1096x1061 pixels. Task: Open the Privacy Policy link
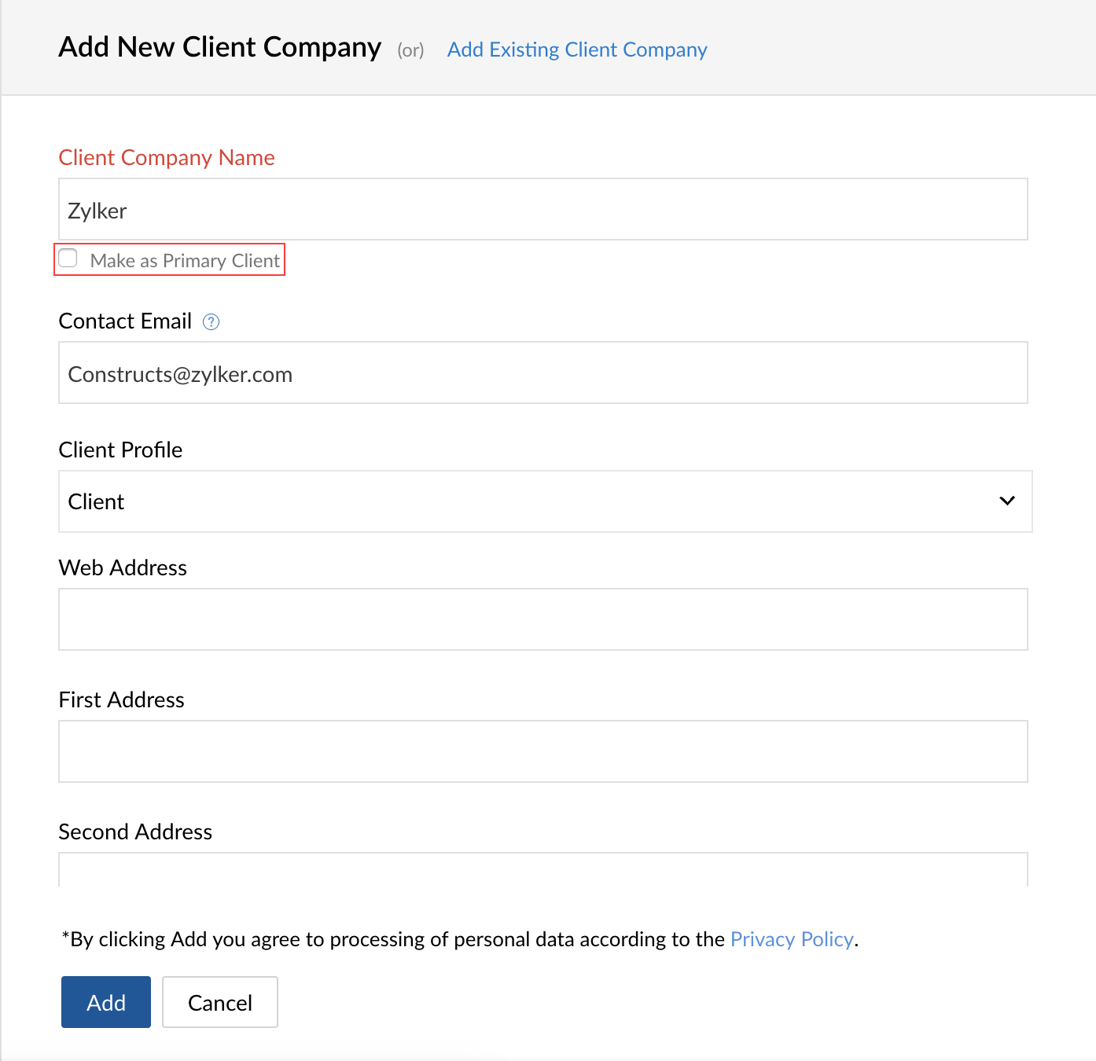pos(791,939)
